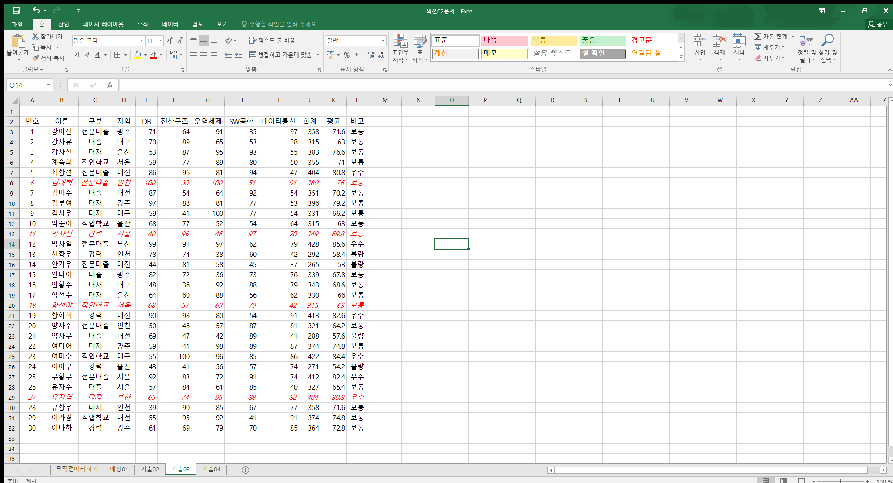Click the Percent Style (%) icon
893x483 pixels.
point(347,55)
